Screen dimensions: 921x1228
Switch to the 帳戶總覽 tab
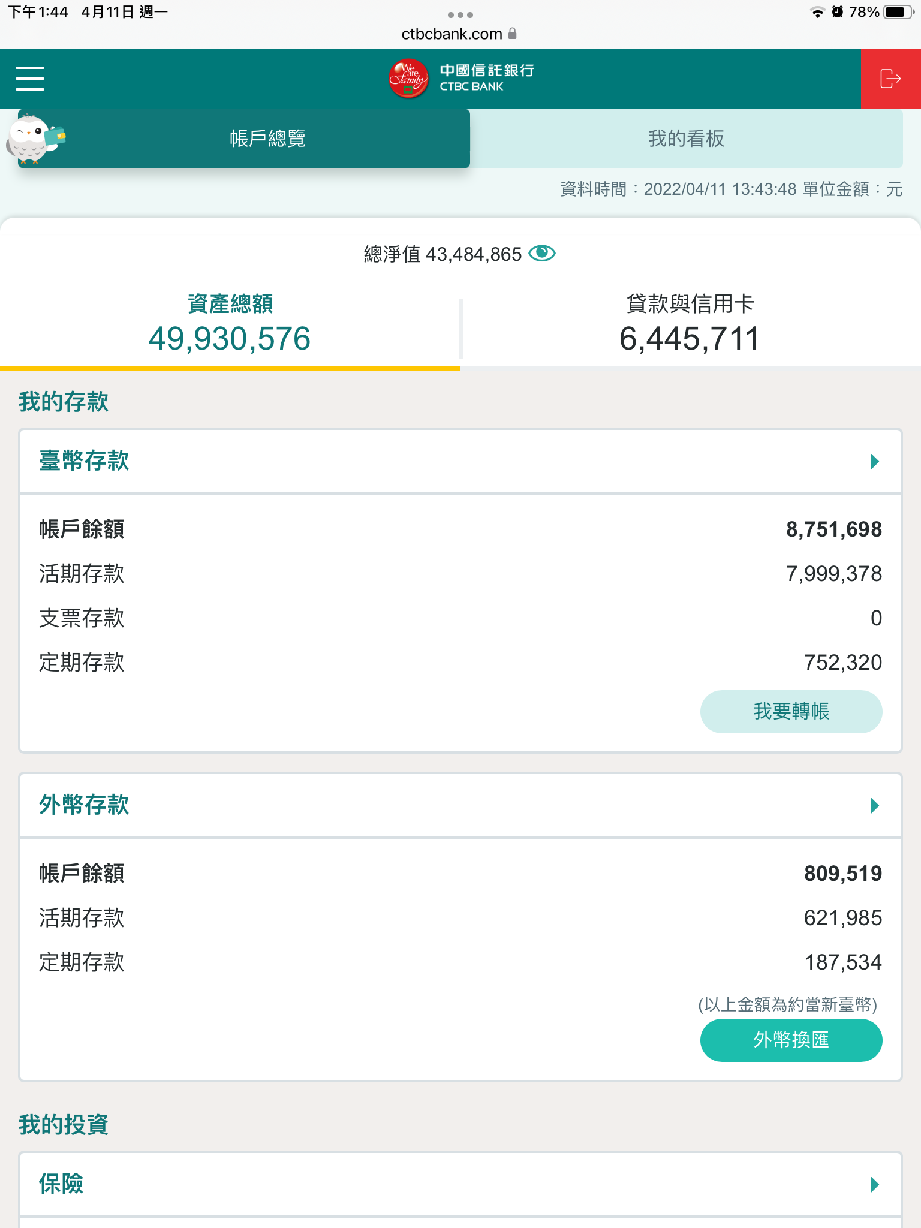(x=267, y=139)
